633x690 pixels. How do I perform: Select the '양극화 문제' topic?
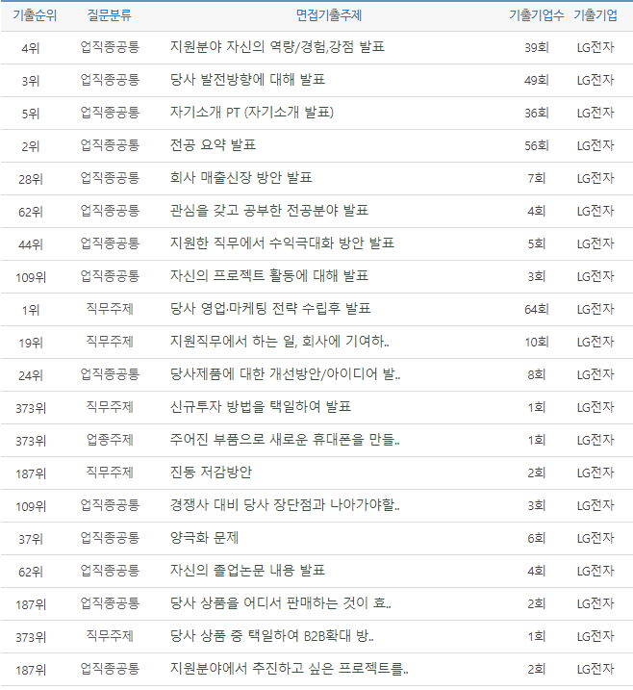[204, 538]
